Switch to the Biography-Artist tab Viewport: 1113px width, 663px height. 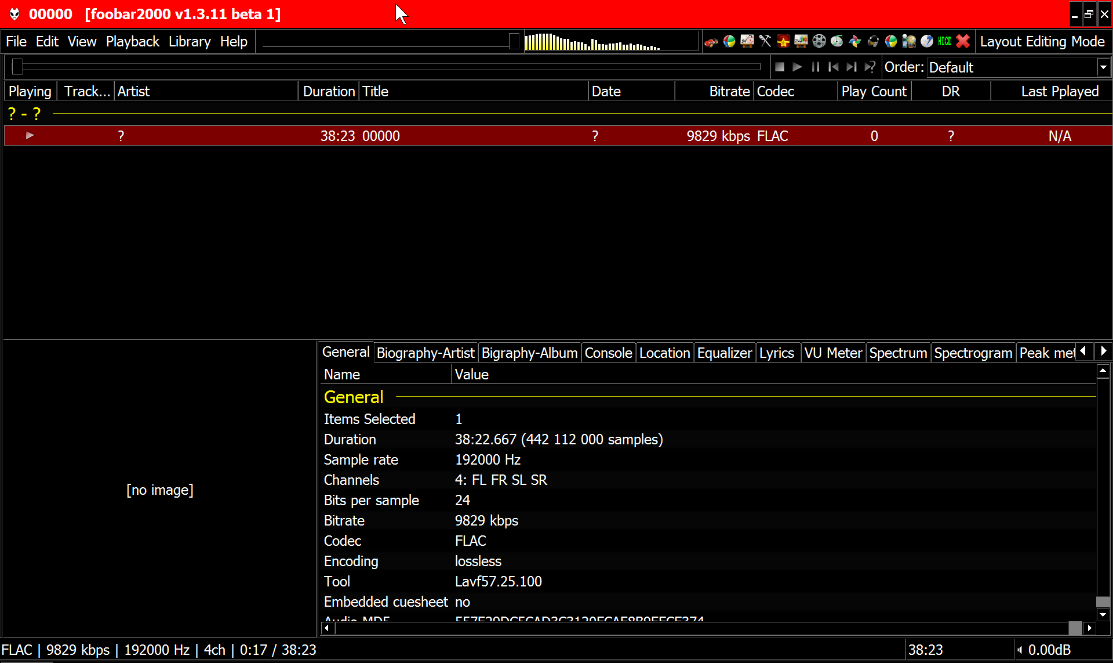pyautogui.click(x=425, y=353)
